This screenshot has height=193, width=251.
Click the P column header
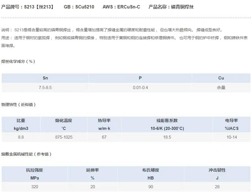click(x=140, y=78)
